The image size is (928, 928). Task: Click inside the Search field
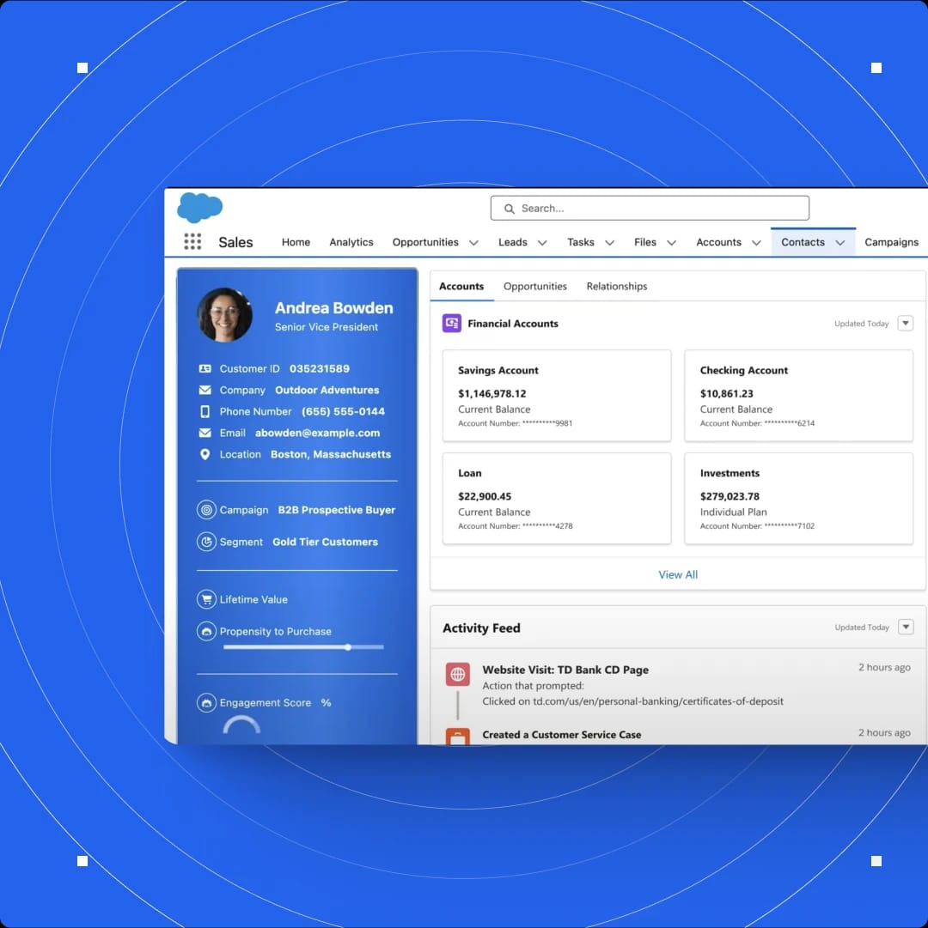649,208
